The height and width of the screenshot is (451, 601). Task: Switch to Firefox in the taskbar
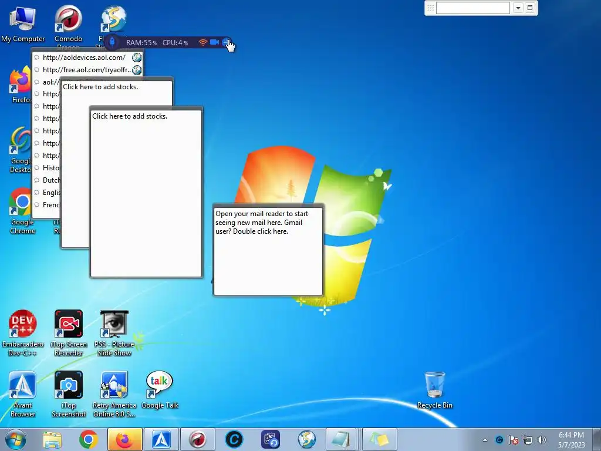pos(125,439)
